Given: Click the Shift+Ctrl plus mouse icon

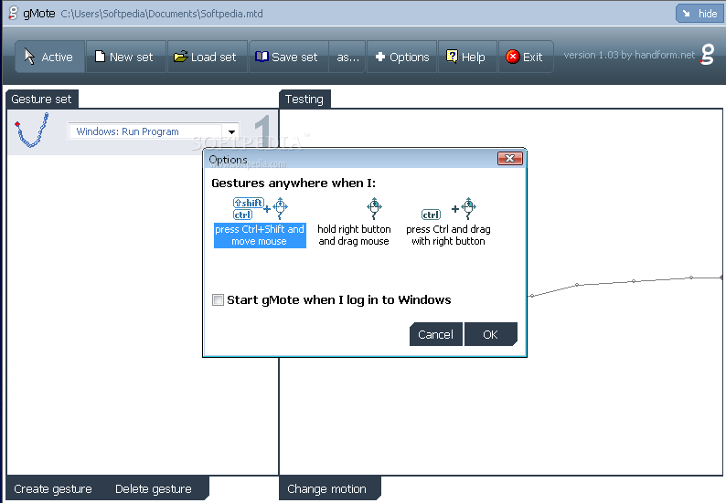Looking at the screenshot, I should pyautogui.click(x=261, y=208).
